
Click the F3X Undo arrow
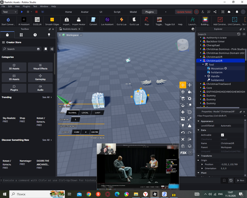coord(183,133)
